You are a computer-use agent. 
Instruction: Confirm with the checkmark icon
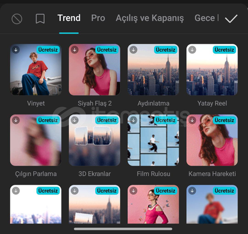(x=231, y=18)
